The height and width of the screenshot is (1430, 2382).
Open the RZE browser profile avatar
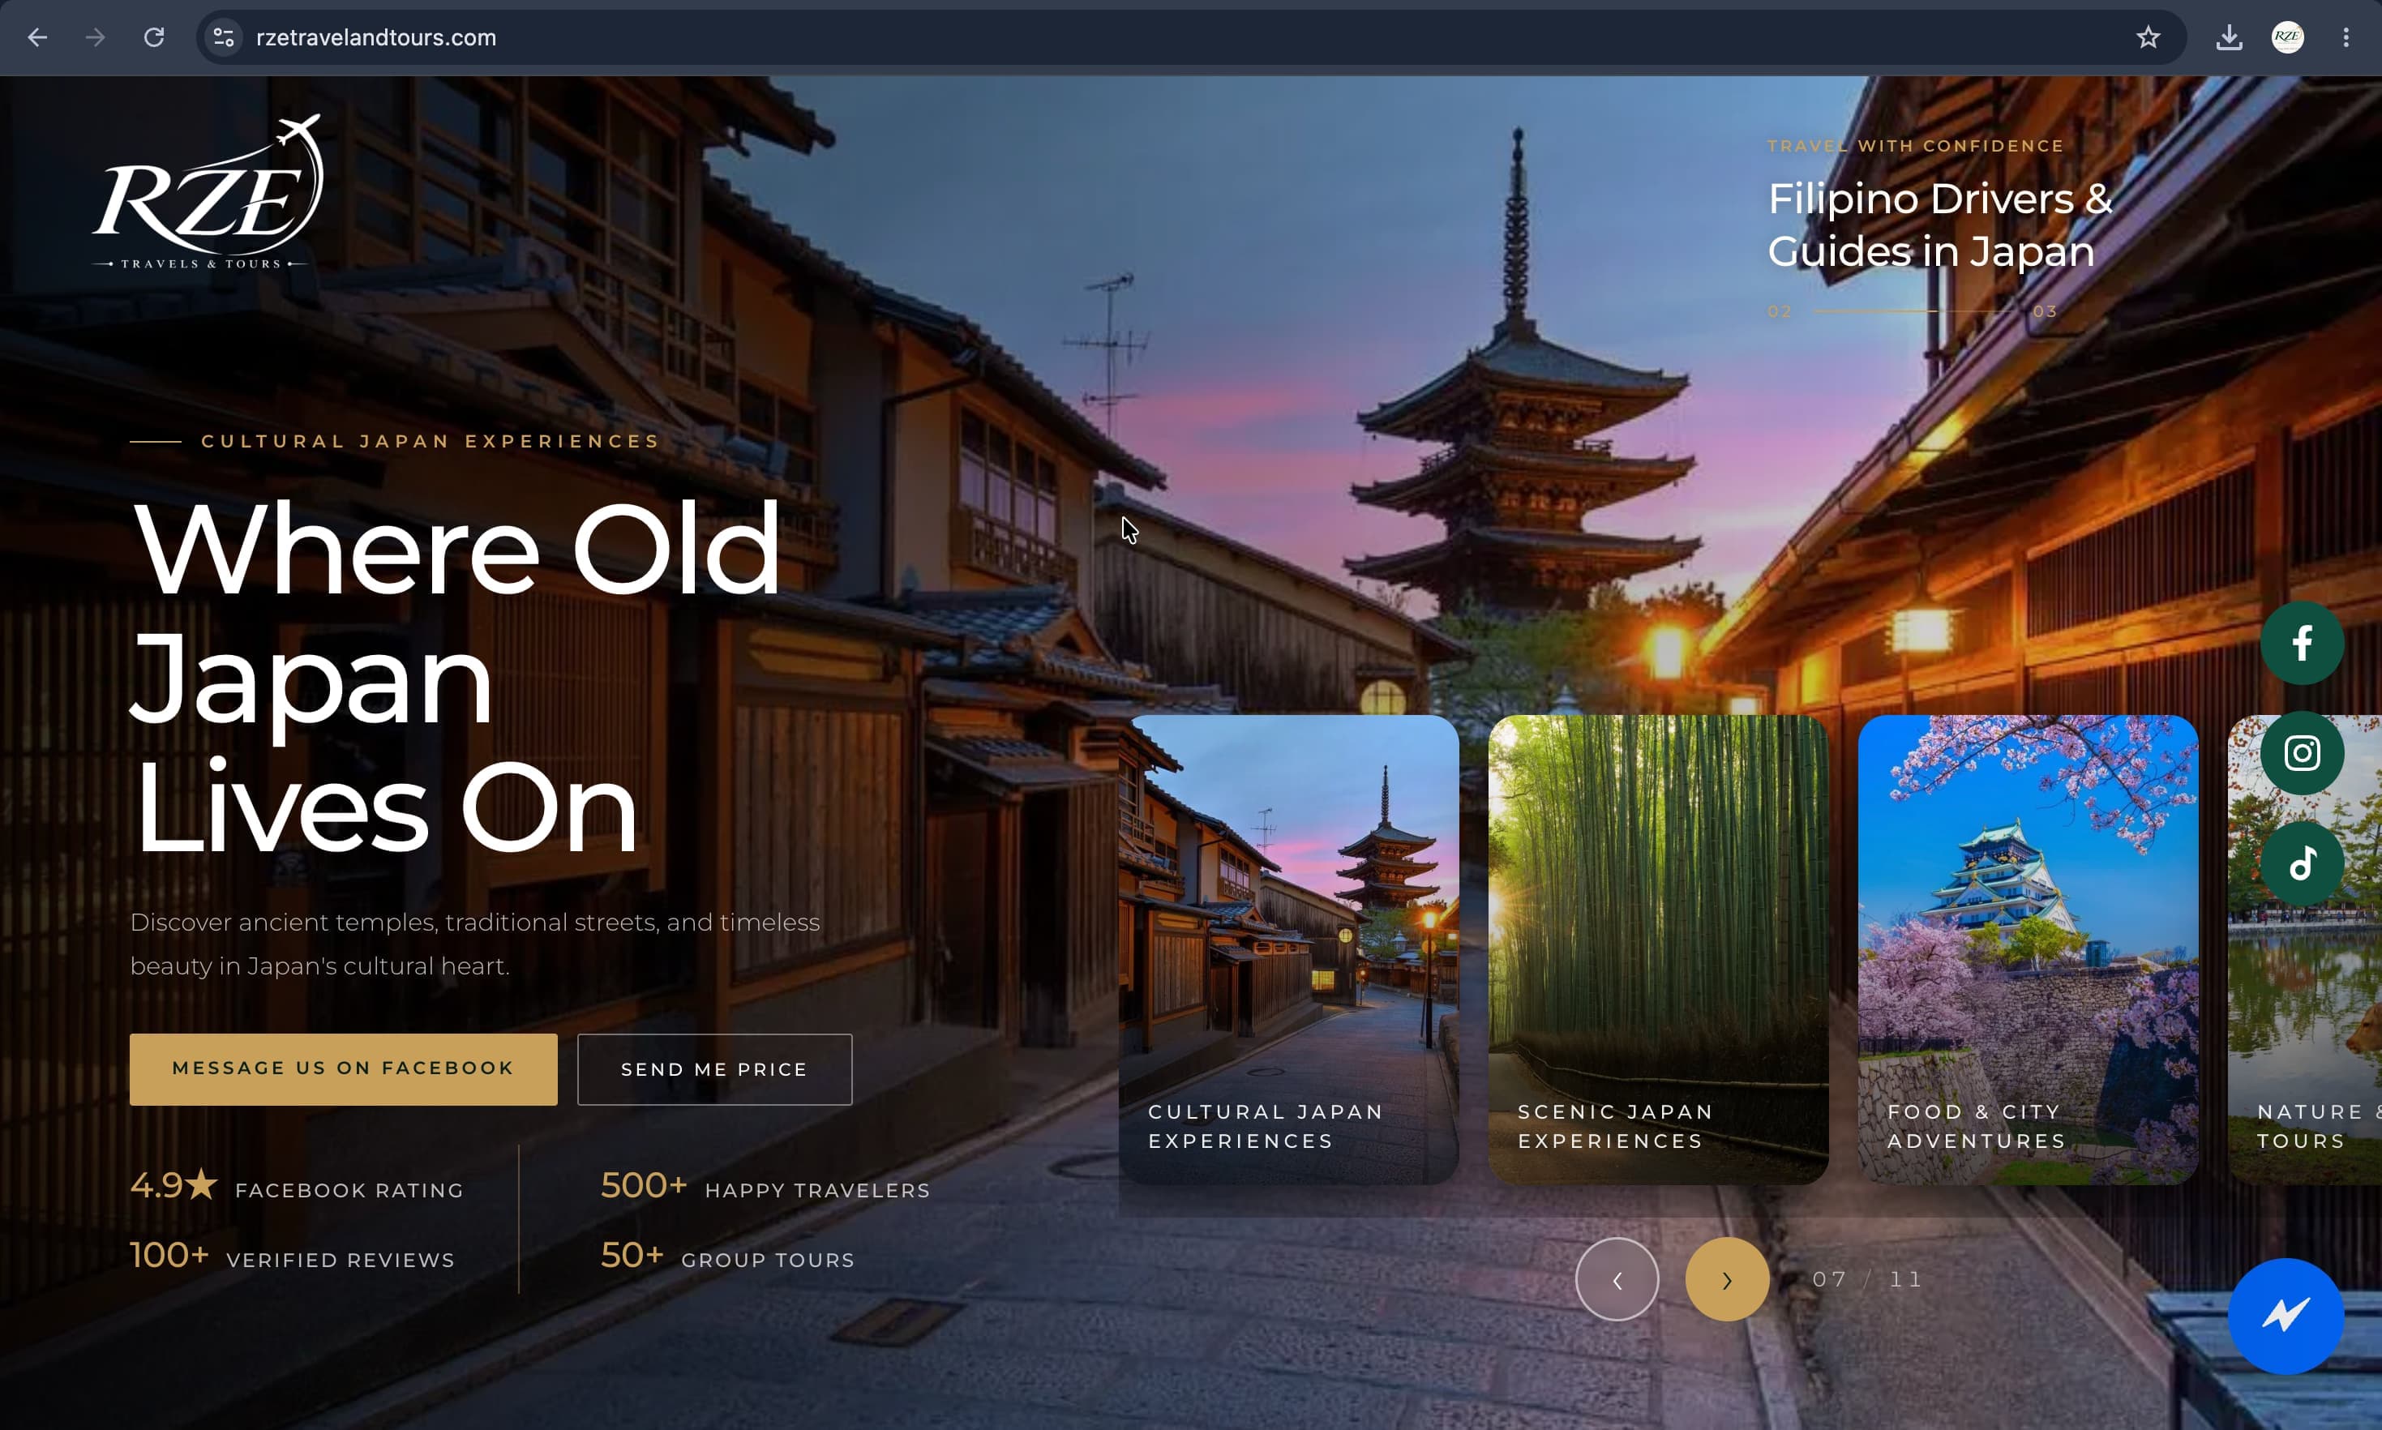[2288, 37]
